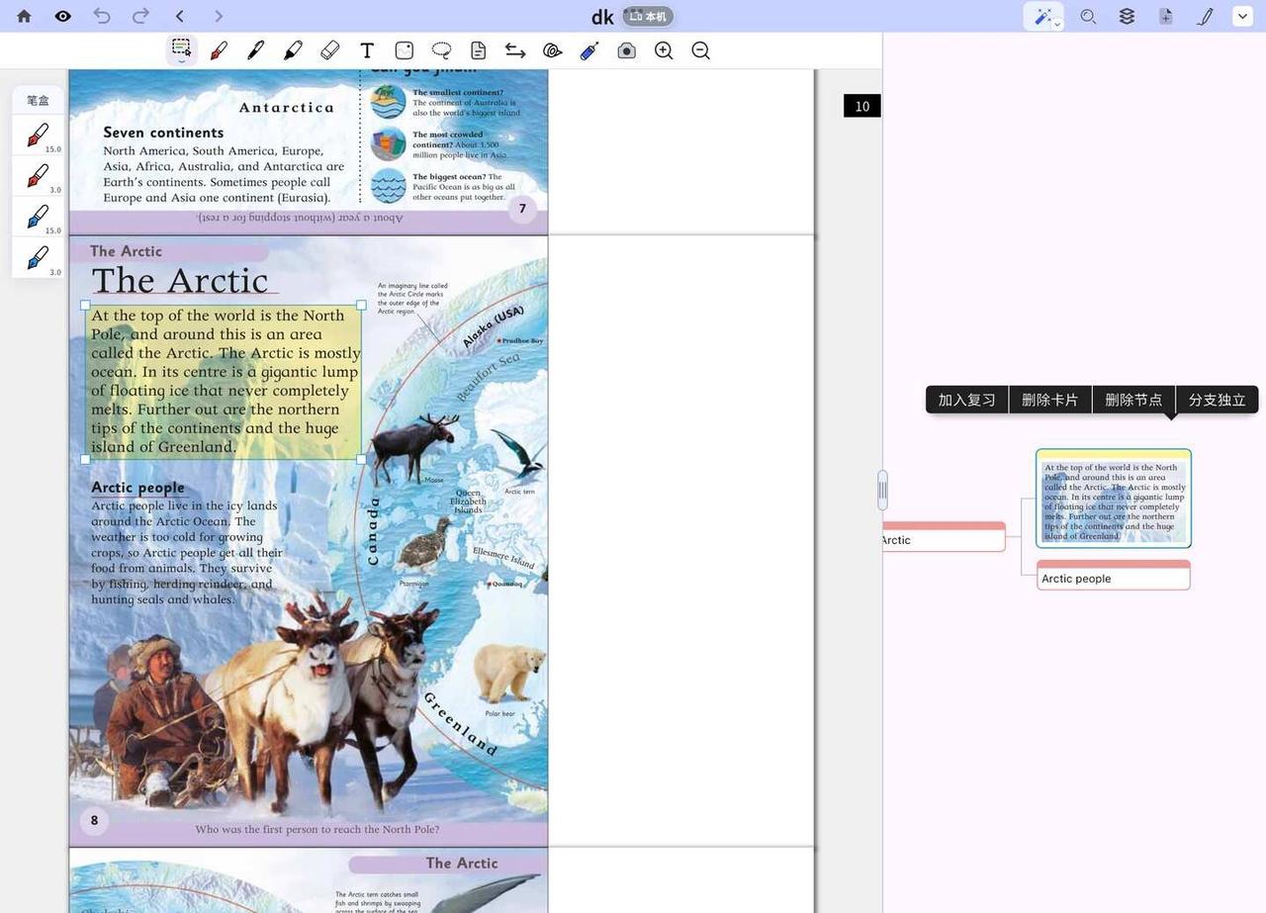Viewport: 1266px width, 913px height.
Task: Switch to pen handwriting mode
Action: point(1205,16)
